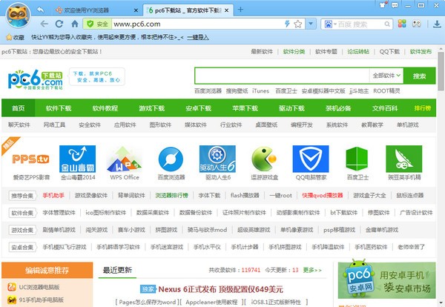The image size is (445, 307).
Task: Open the 豌豆荚手机精灵 icon
Action: click(x=403, y=158)
